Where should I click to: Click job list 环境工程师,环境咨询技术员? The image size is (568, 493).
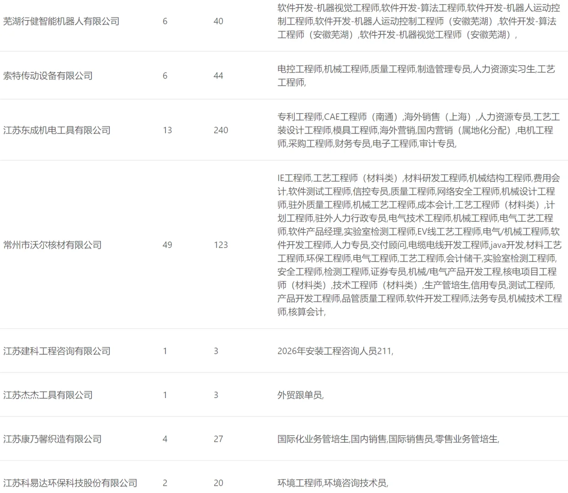click(x=333, y=483)
